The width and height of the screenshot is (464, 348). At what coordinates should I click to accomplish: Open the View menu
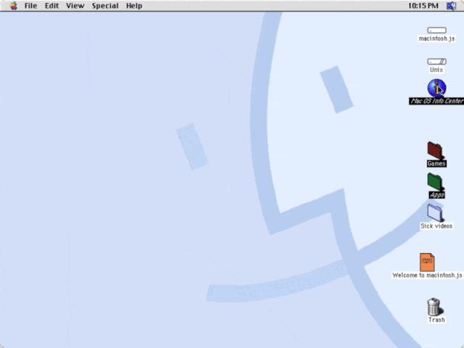76,6
